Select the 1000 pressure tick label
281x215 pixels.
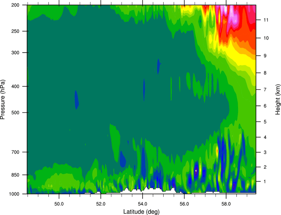14,194
